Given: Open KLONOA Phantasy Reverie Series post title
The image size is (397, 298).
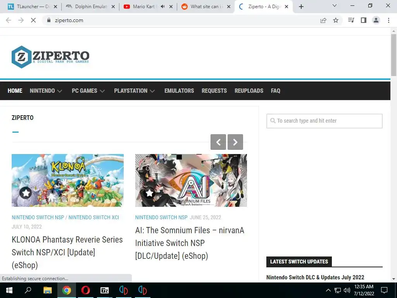Looking at the screenshot, I should (x=67, y=252).
